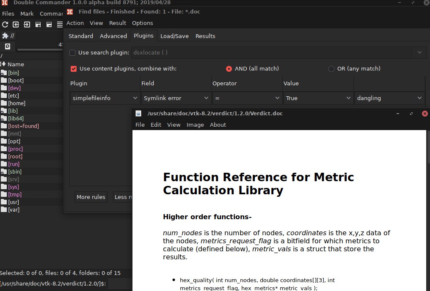This screenshot has height=291, width=430.
Task: Click the disk drive button icon
Action: [x=8, y=46]
